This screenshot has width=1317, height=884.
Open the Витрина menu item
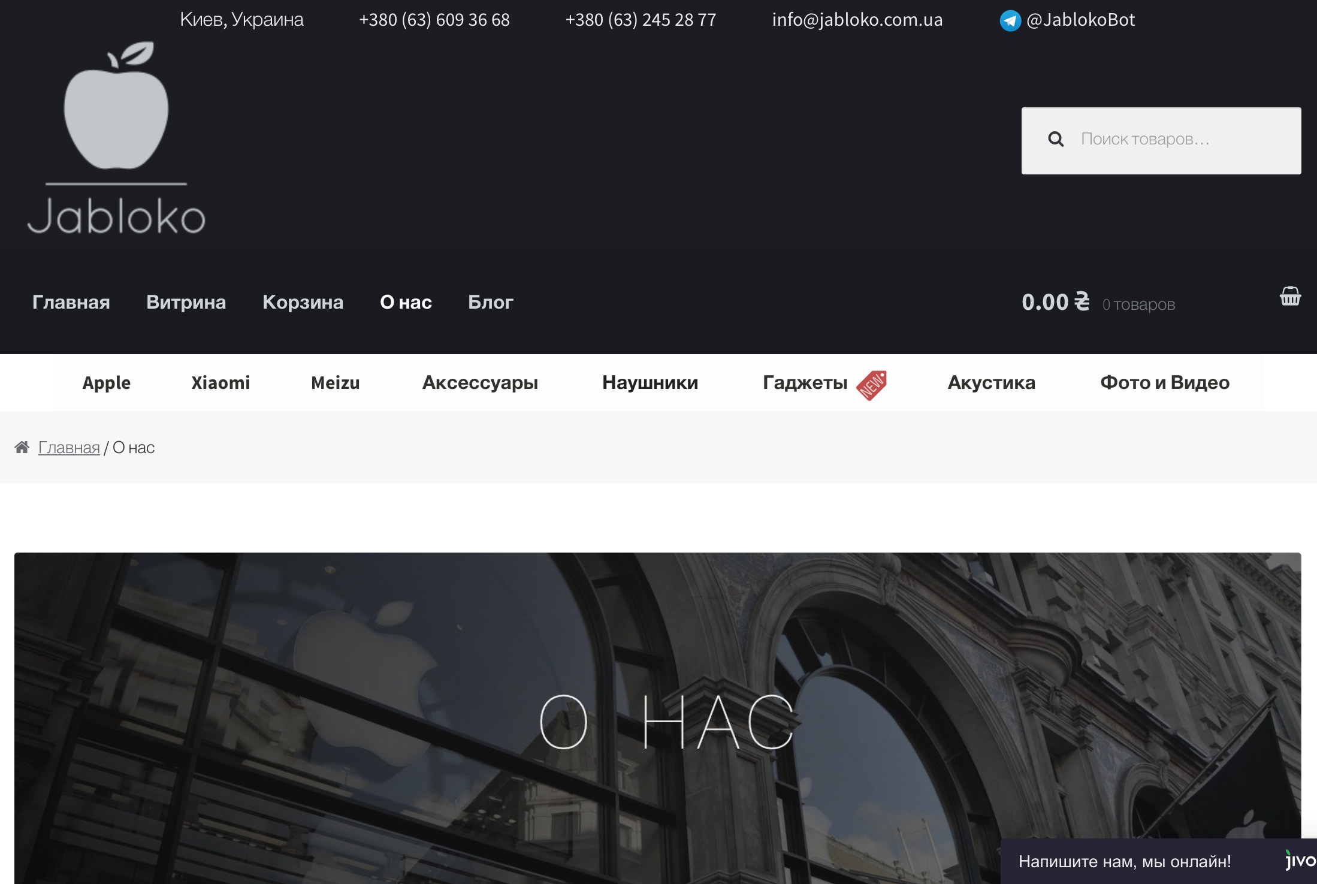point(186,302)
